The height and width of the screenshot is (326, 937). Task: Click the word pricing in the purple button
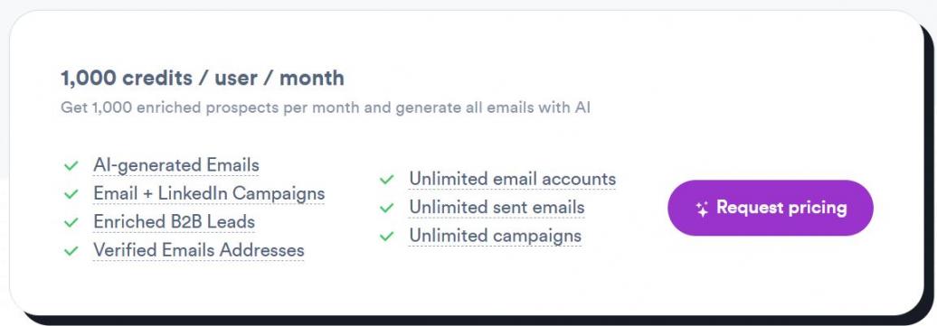click(x=817, y=209)
